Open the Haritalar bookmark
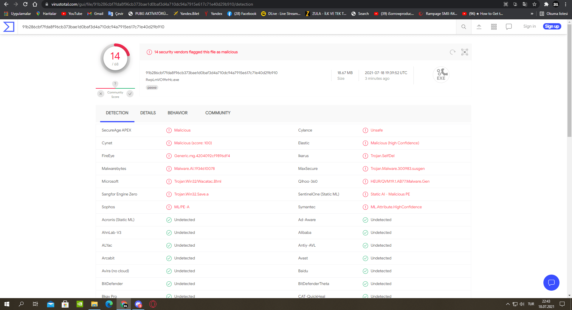This screenshot has width=572, height=310. point(46,14)
